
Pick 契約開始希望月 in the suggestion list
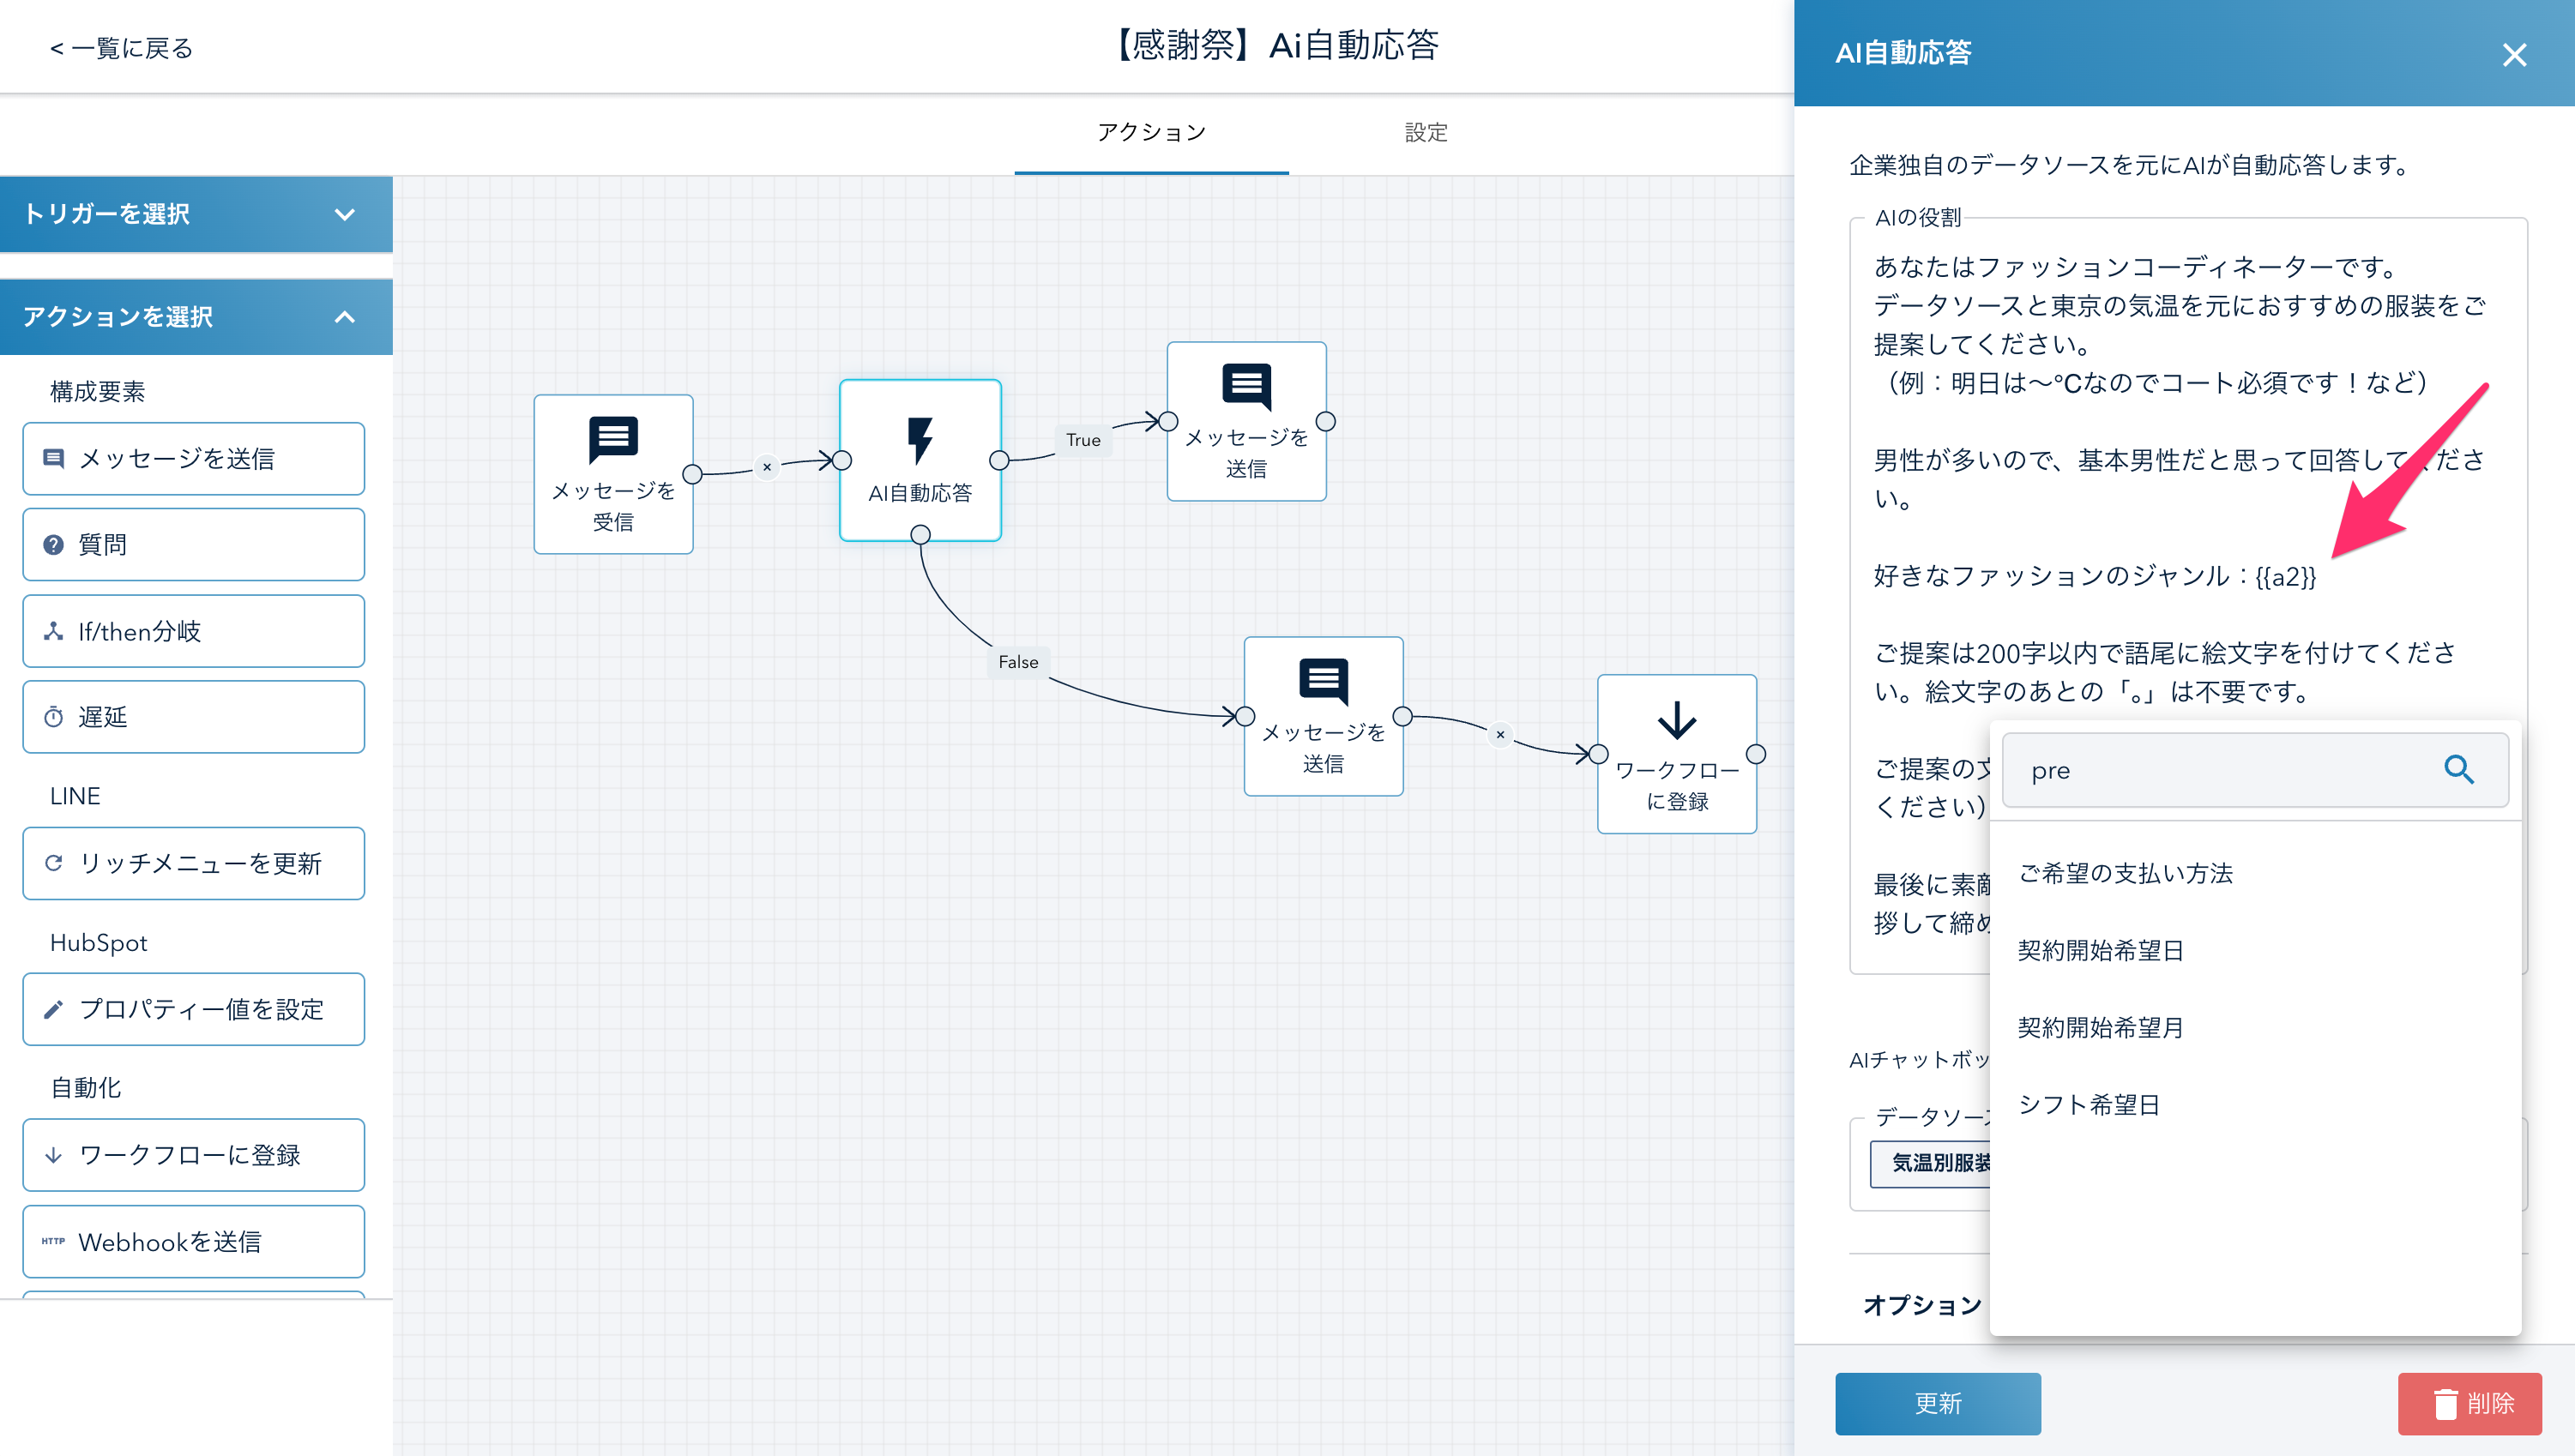[x=2100, y=1027]
